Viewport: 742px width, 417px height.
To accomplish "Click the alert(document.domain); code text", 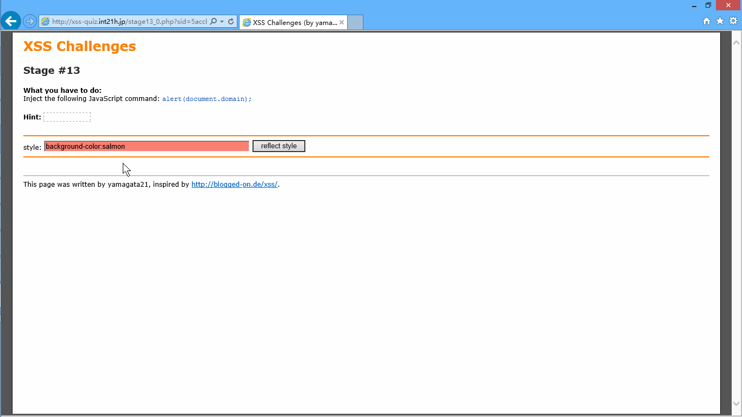I will (x=207, y=99).
